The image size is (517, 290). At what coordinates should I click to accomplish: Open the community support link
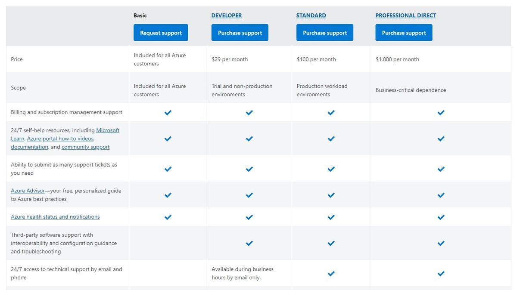tap(85, 147)
